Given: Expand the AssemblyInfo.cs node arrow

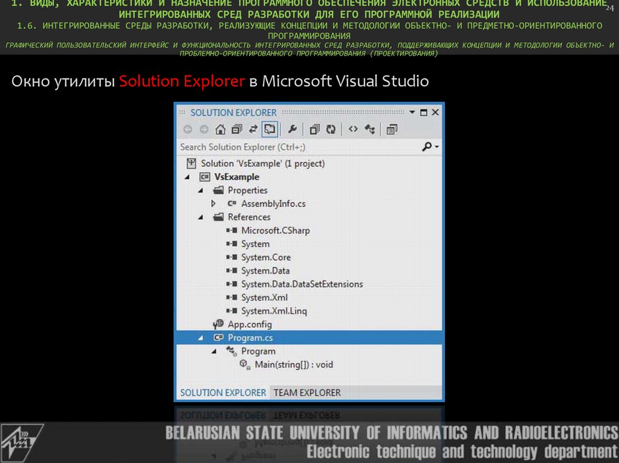Looking at the screenshot, I should point(213,204).
